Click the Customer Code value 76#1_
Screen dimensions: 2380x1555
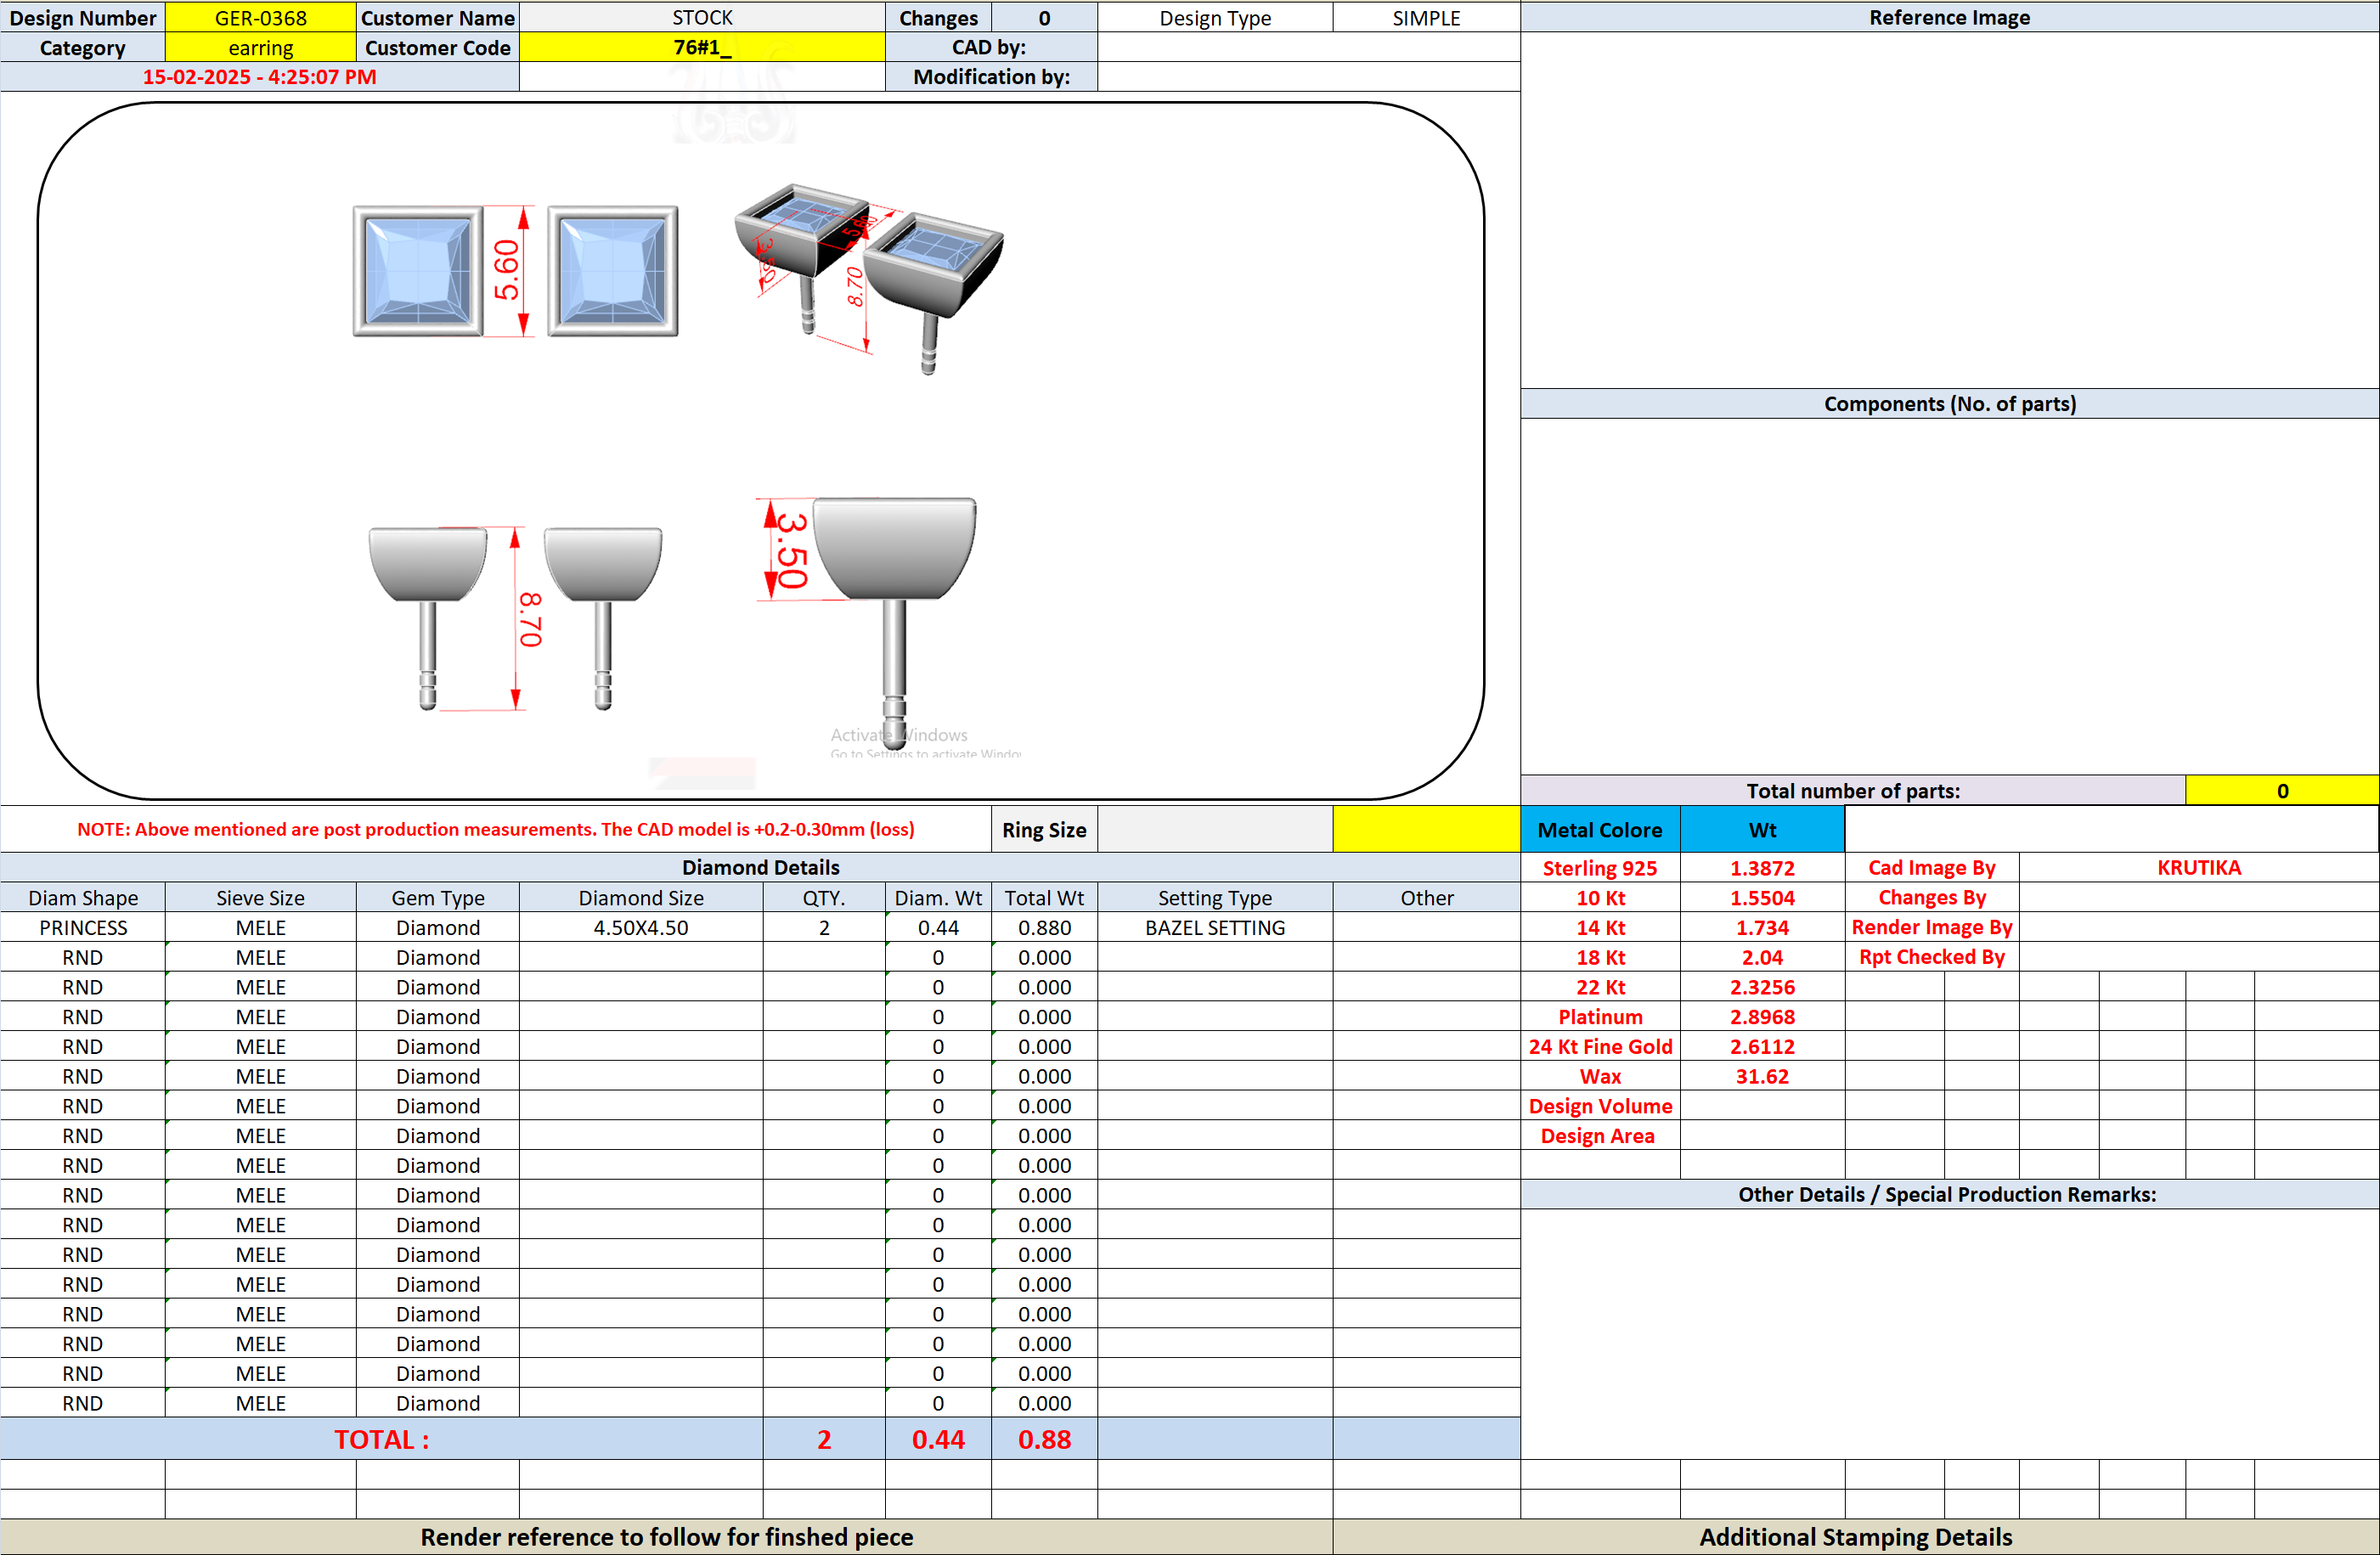click(702, 47)
